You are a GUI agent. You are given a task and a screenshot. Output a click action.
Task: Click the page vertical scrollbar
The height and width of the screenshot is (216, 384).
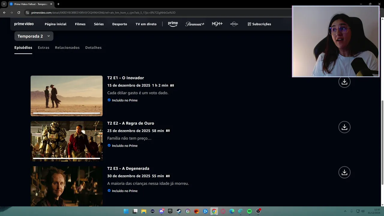click(382, 142)
